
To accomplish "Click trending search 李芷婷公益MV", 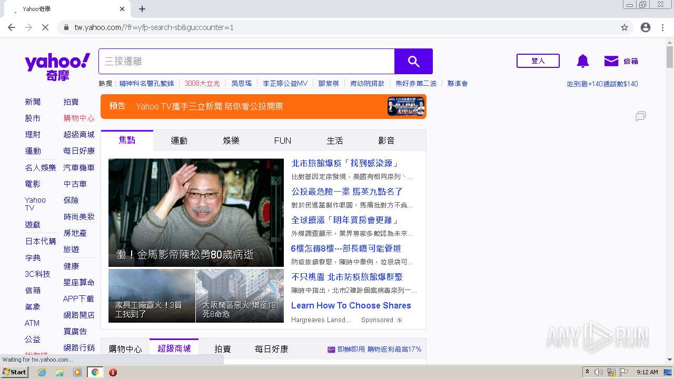I will tap(285, 84).
